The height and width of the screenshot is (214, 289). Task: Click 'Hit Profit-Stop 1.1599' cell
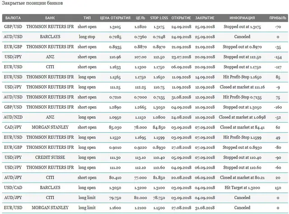pyautogui.click(x=242, y=138)
